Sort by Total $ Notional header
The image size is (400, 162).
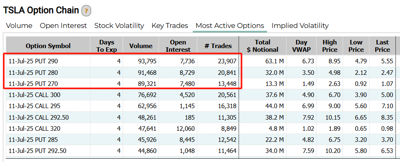[263, 46]
